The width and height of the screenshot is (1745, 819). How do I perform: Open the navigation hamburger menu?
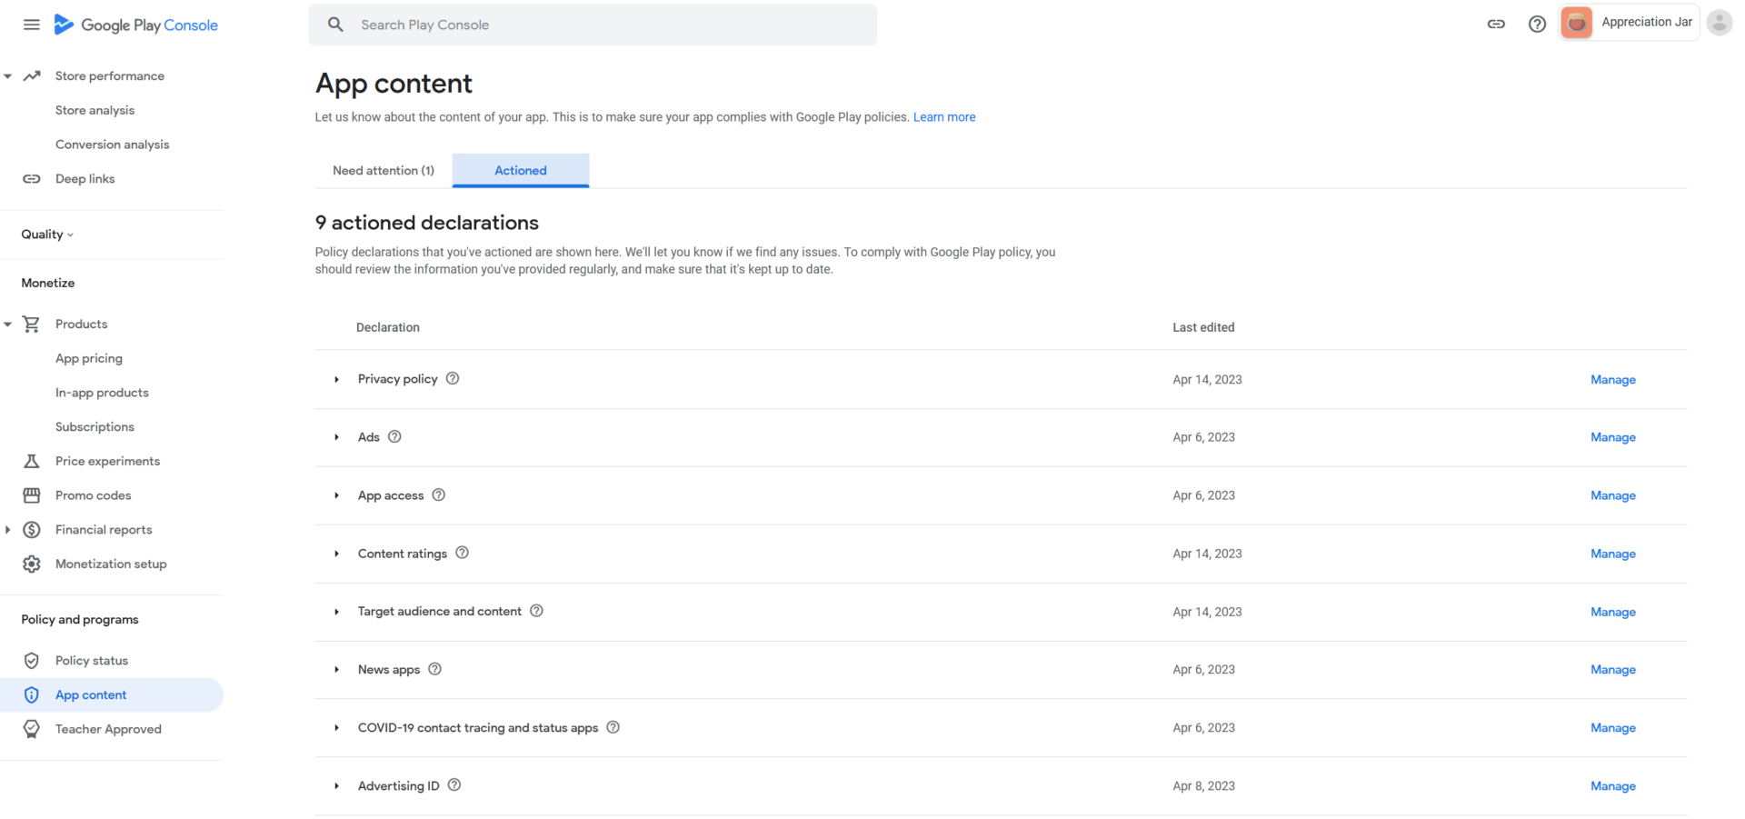pyautogui.click(x=31, y=25)
